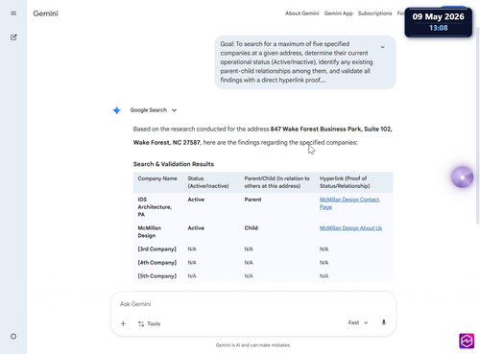Screen dimensions: 480x354
Task: Click the 'Search & Validation Results' heading
Action: pyautogui.click(x=174, y=164)
